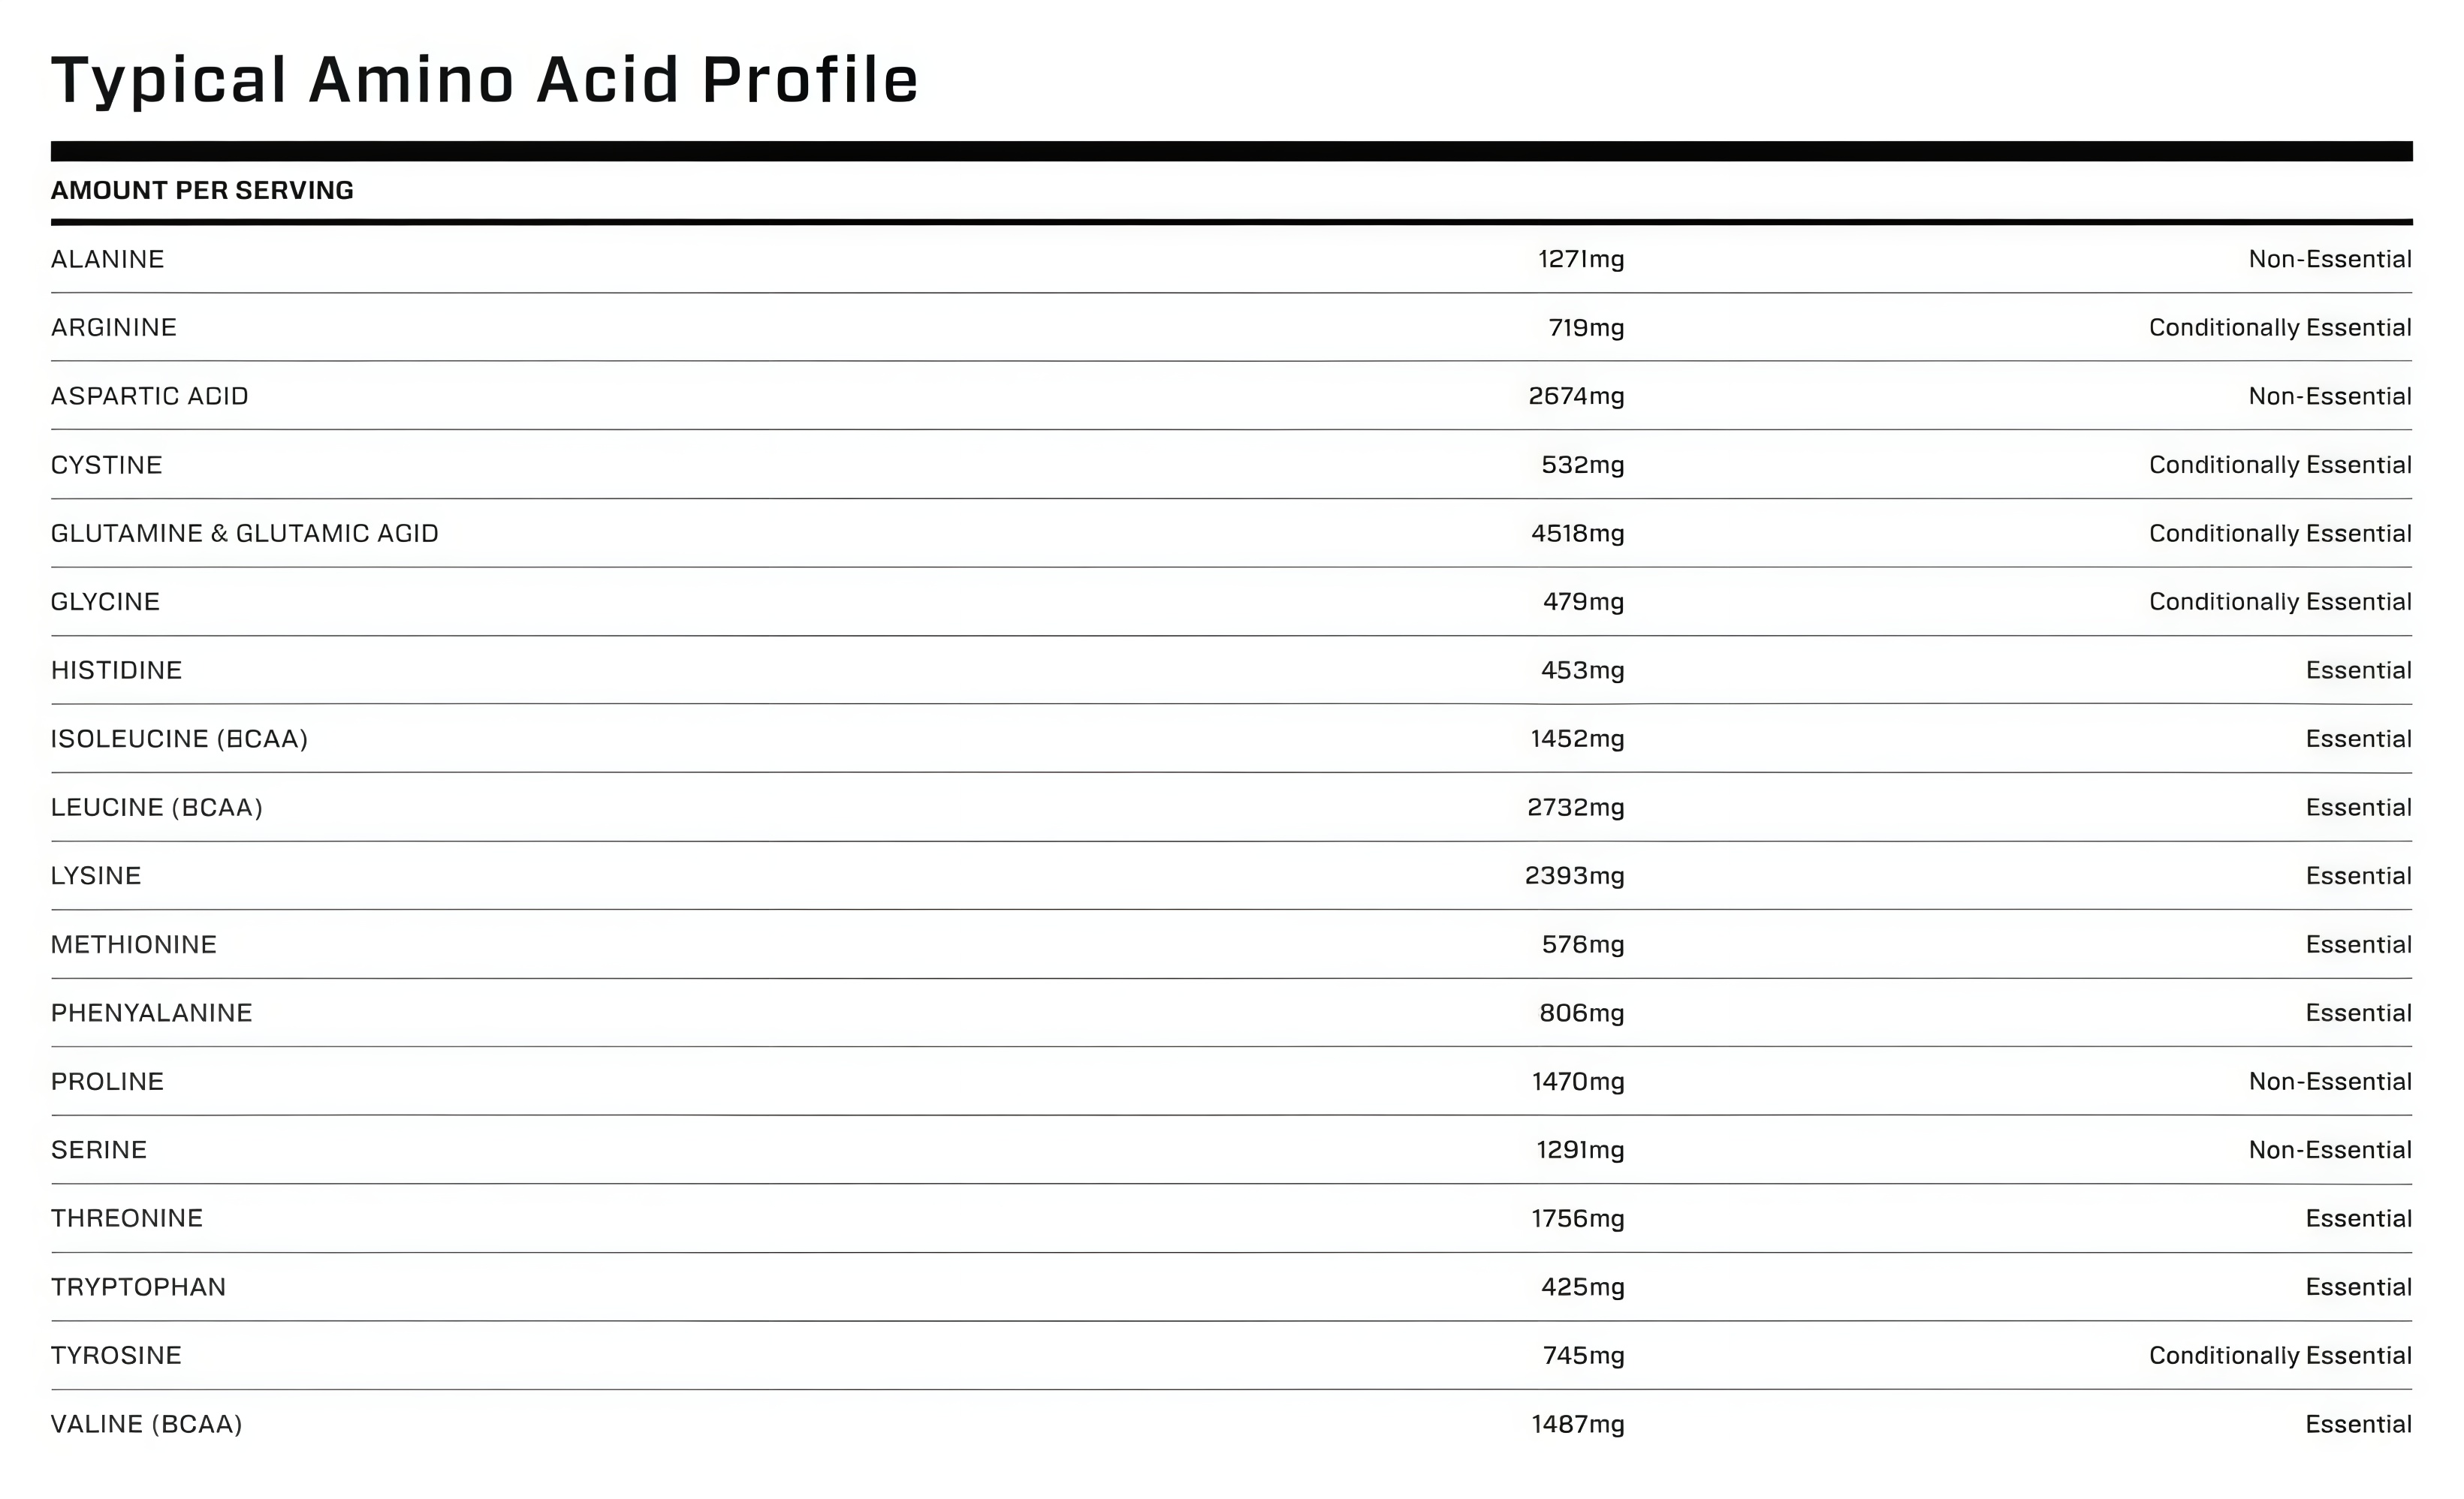Click the Valine (BCAA) label

tap(146, 1424)
